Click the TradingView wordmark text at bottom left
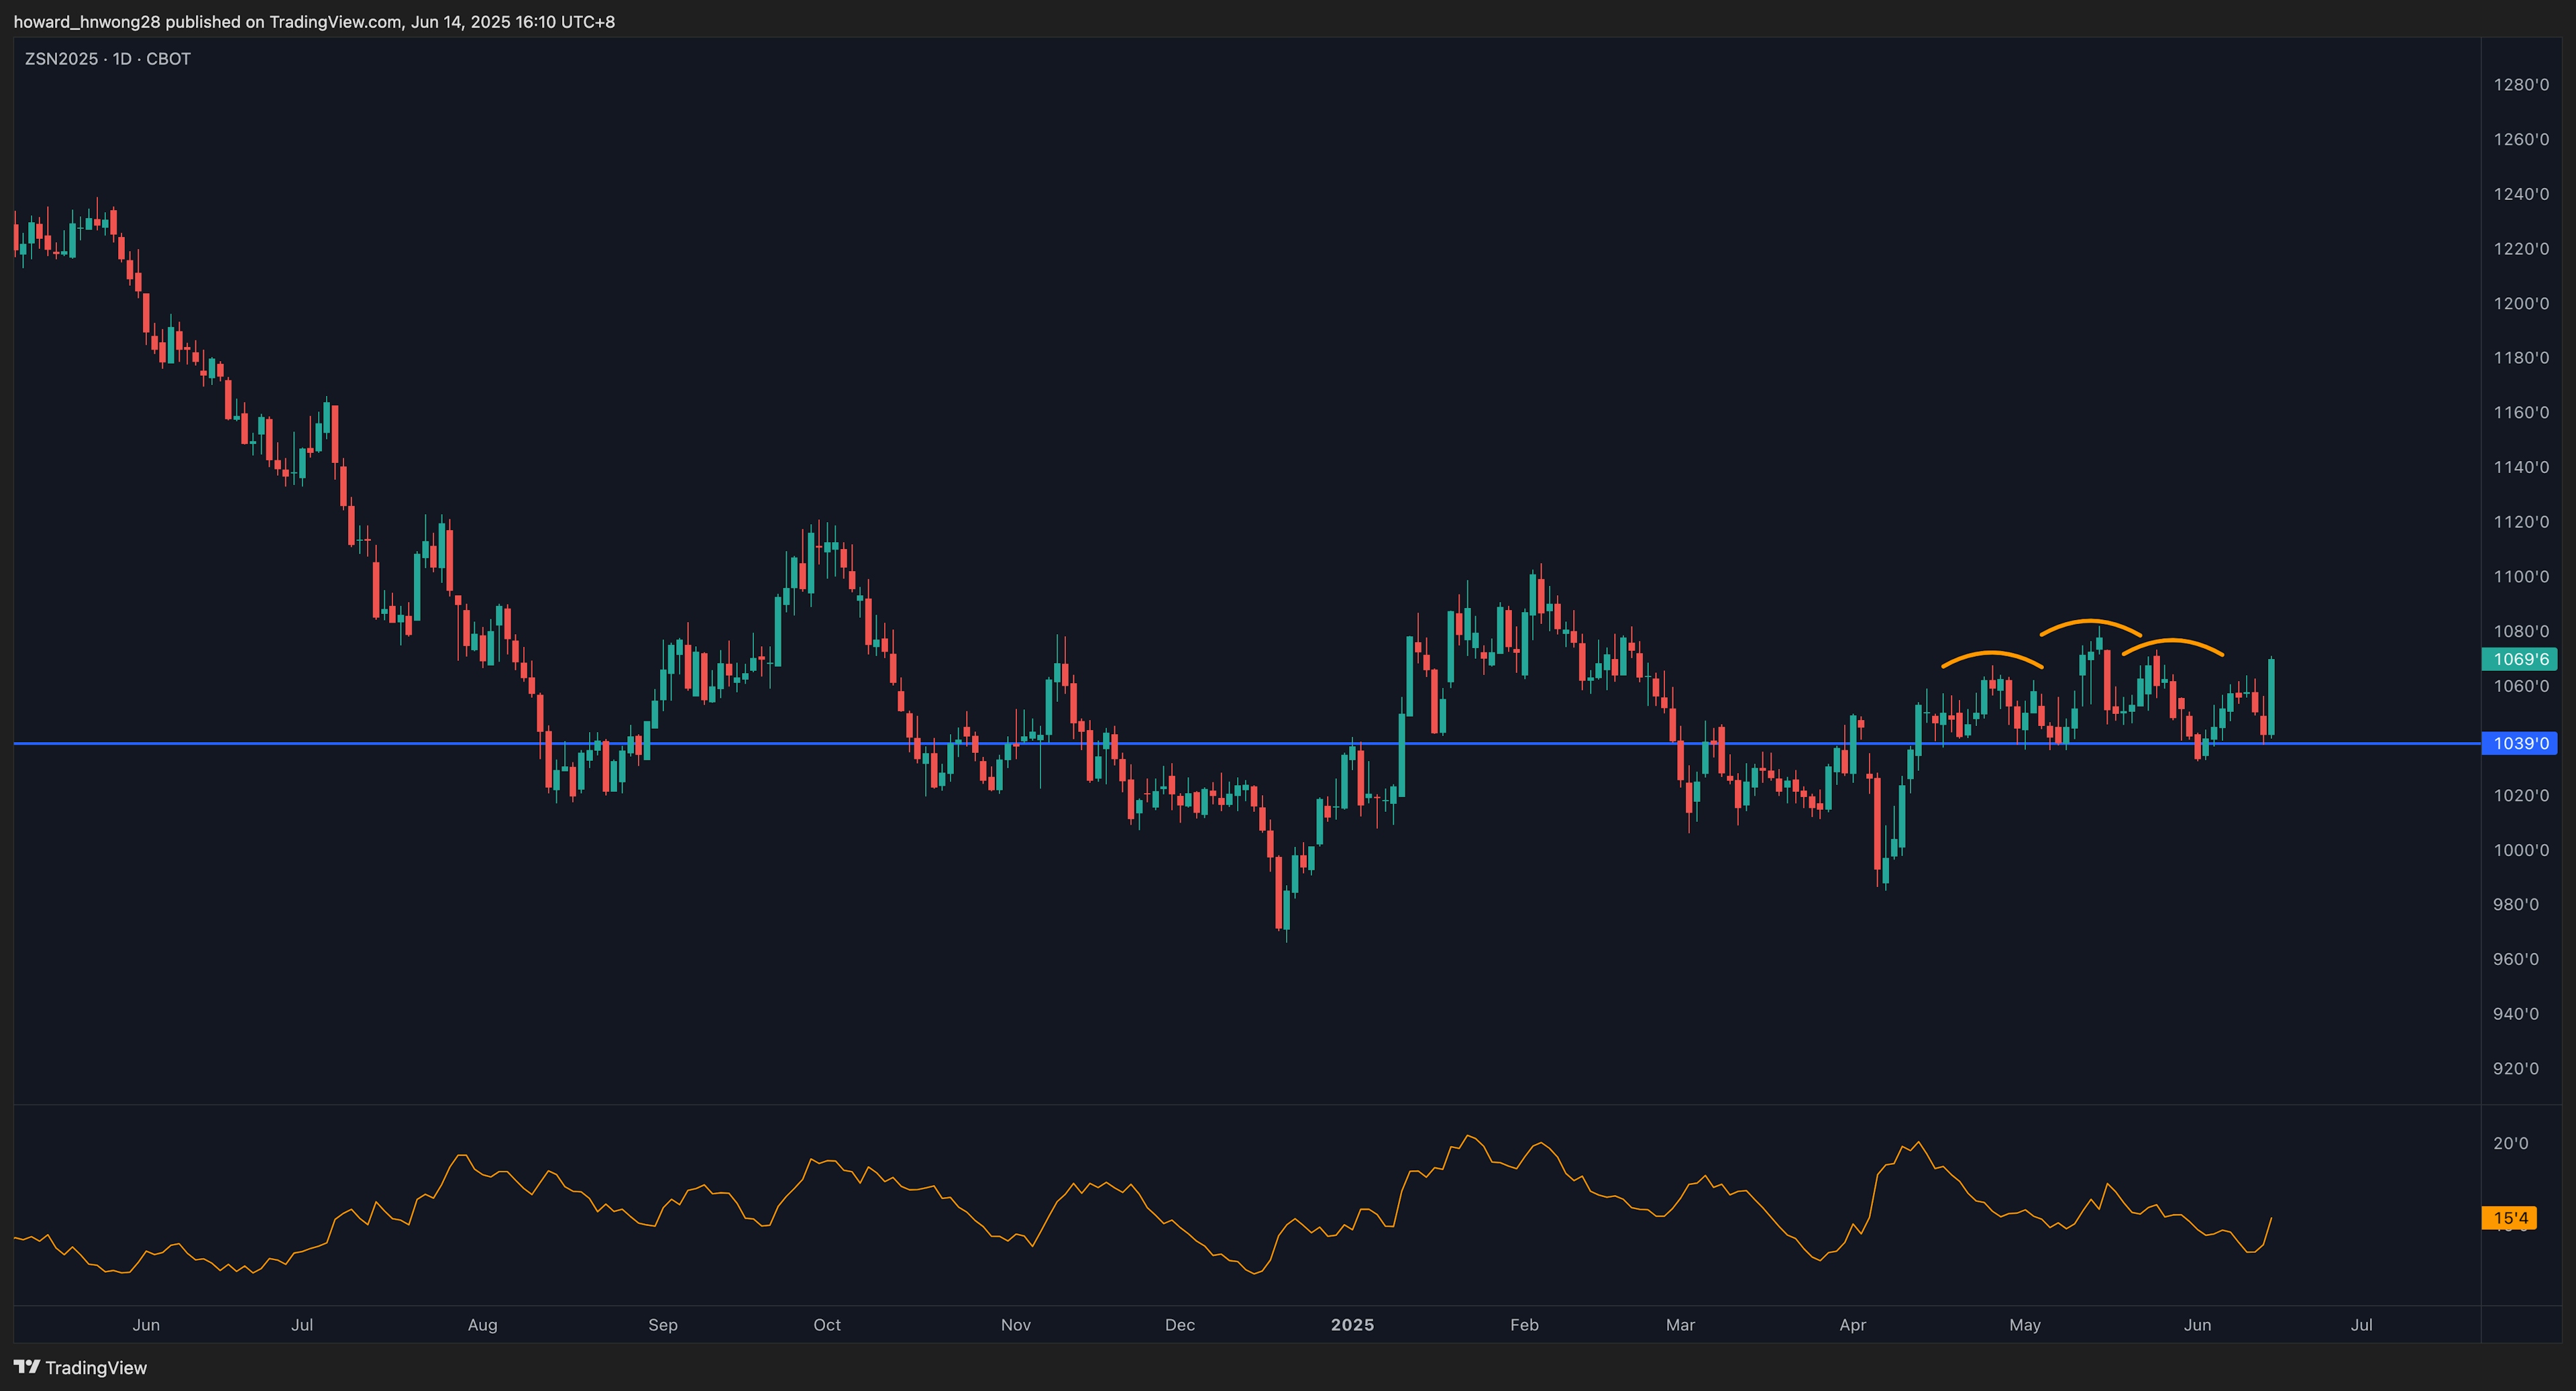This screenshot has width=2576, height=1391. tap(96, 1368)
